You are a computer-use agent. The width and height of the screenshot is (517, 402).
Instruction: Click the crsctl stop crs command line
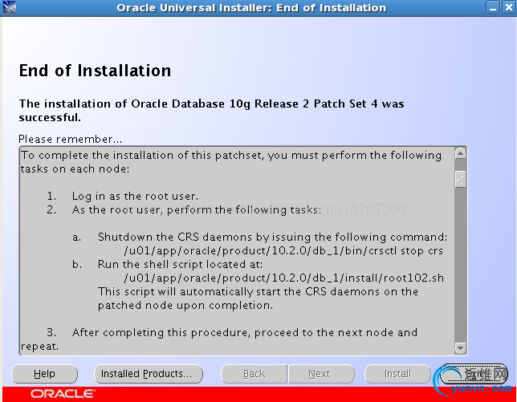[283, 251]
